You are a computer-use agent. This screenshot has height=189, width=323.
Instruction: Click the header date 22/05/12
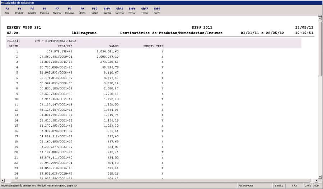(x=304, y=27)
